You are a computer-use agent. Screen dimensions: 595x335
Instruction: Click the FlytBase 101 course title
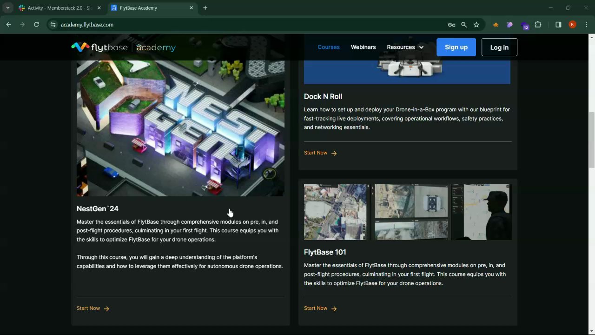tap(325, 252)
